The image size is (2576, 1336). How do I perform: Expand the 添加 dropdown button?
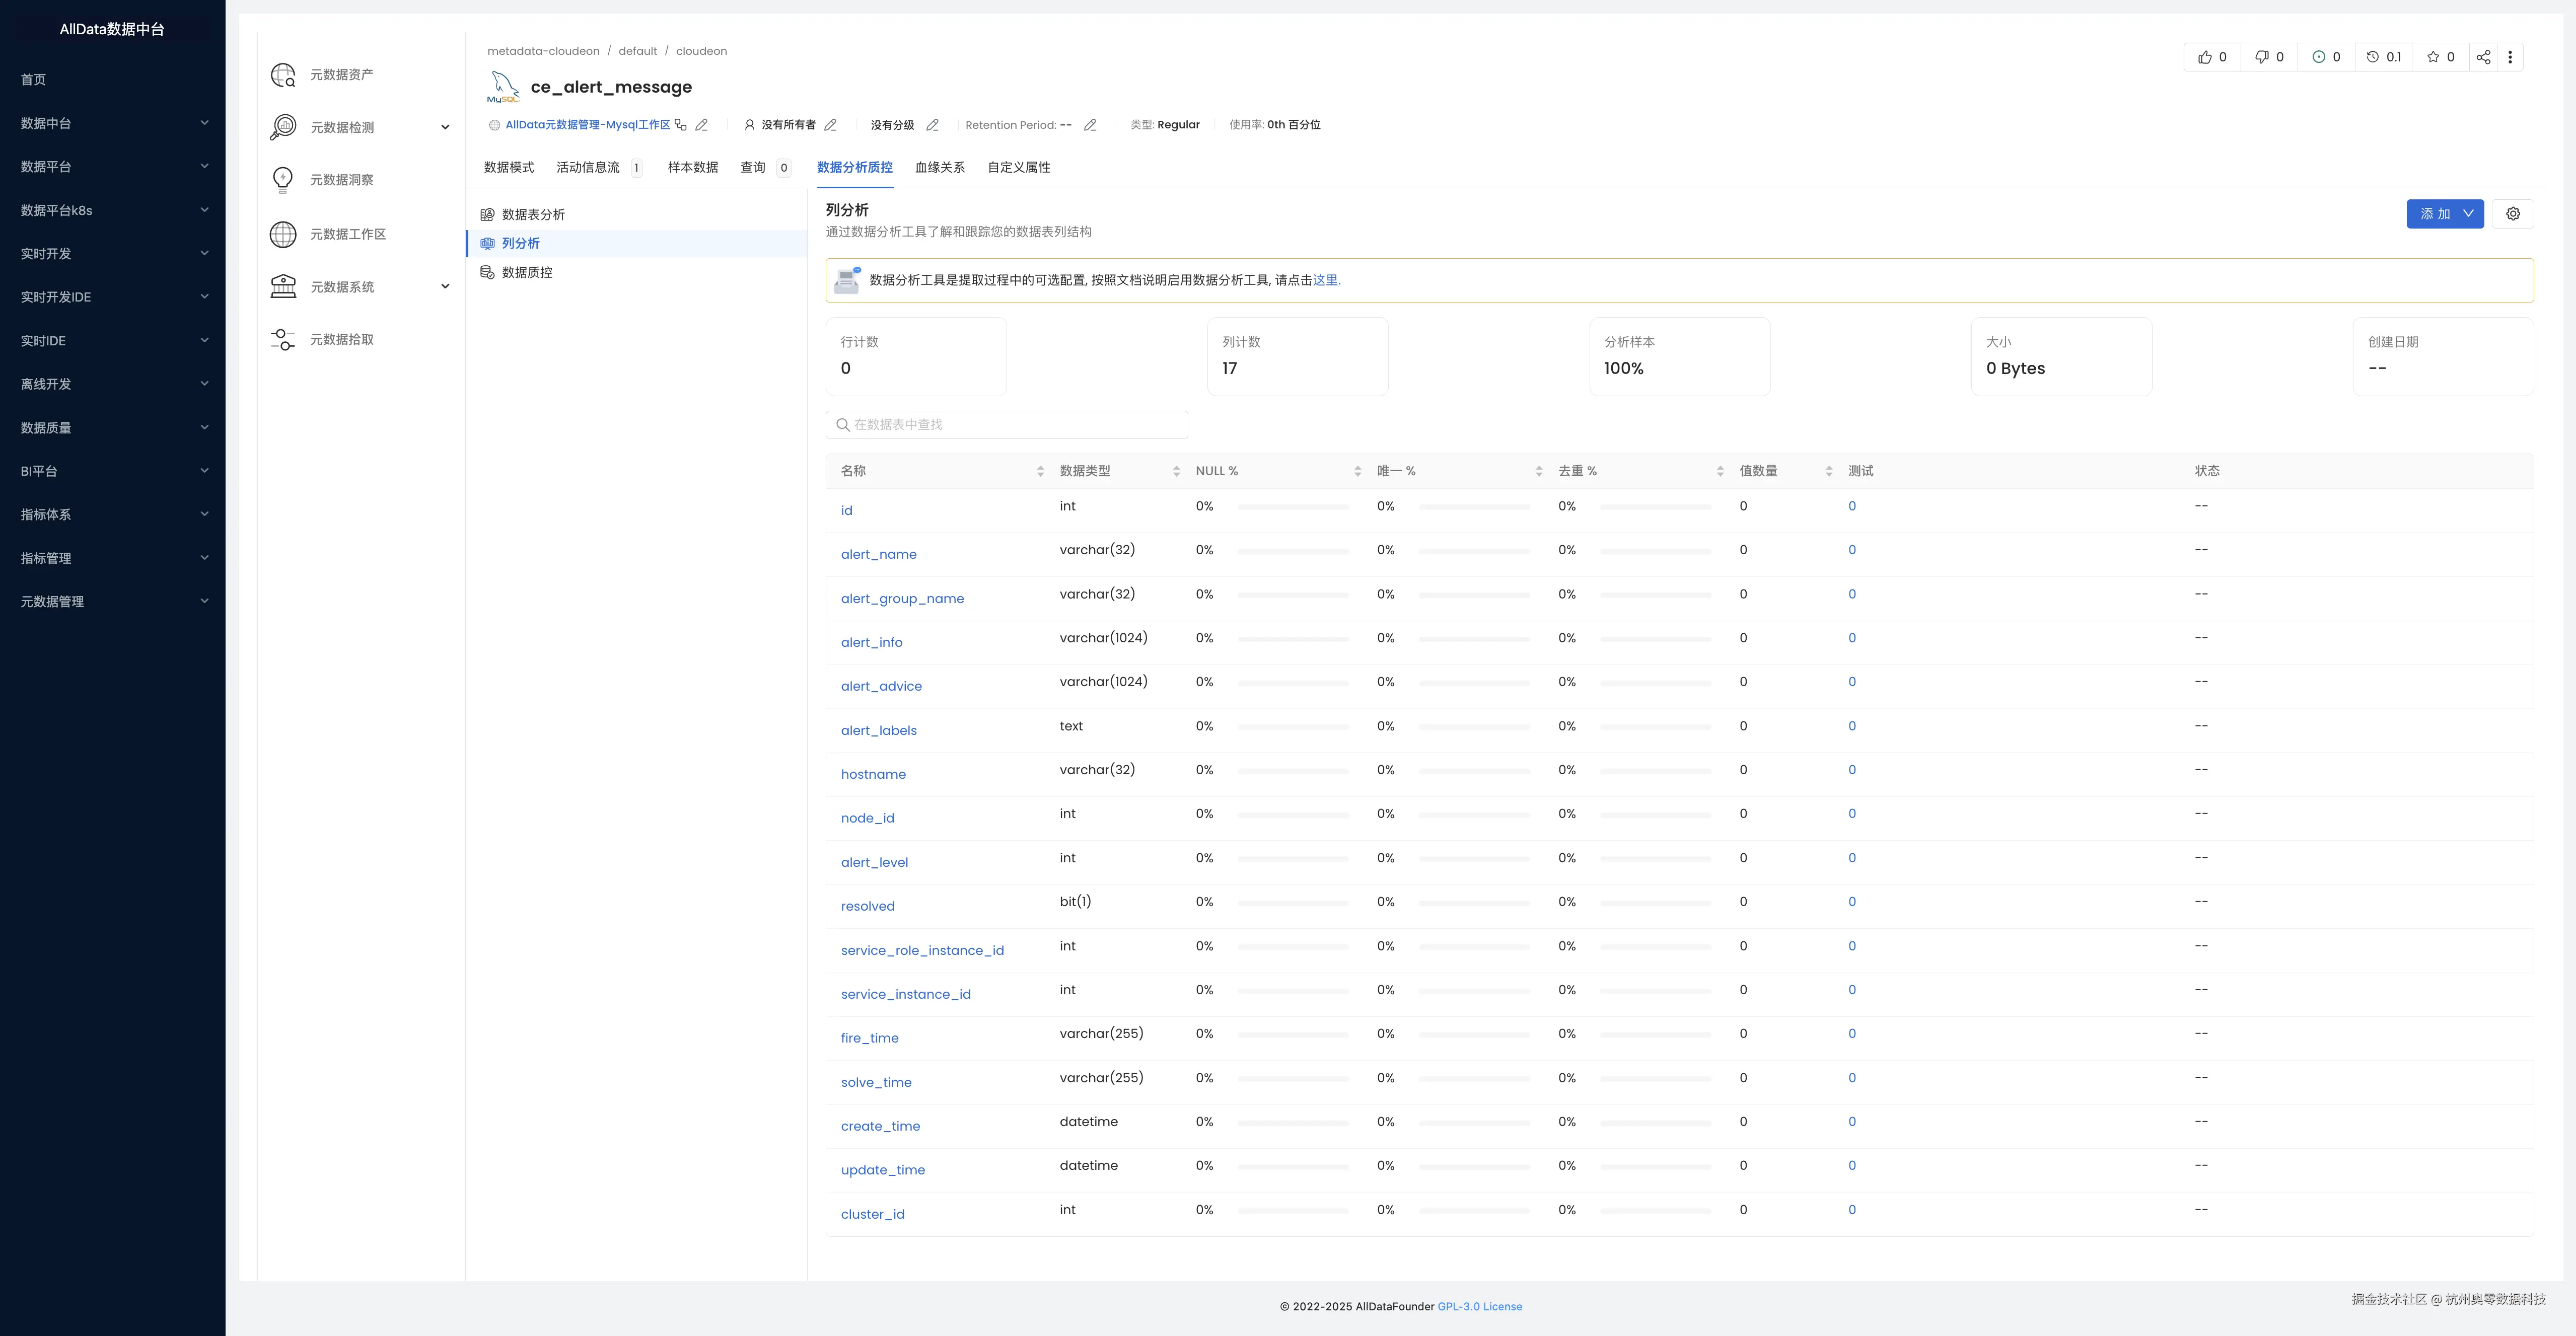(x=2467, y=214)
